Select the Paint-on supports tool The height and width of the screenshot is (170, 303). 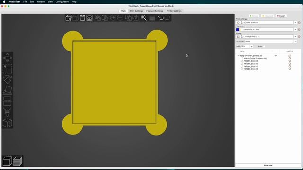8,112
